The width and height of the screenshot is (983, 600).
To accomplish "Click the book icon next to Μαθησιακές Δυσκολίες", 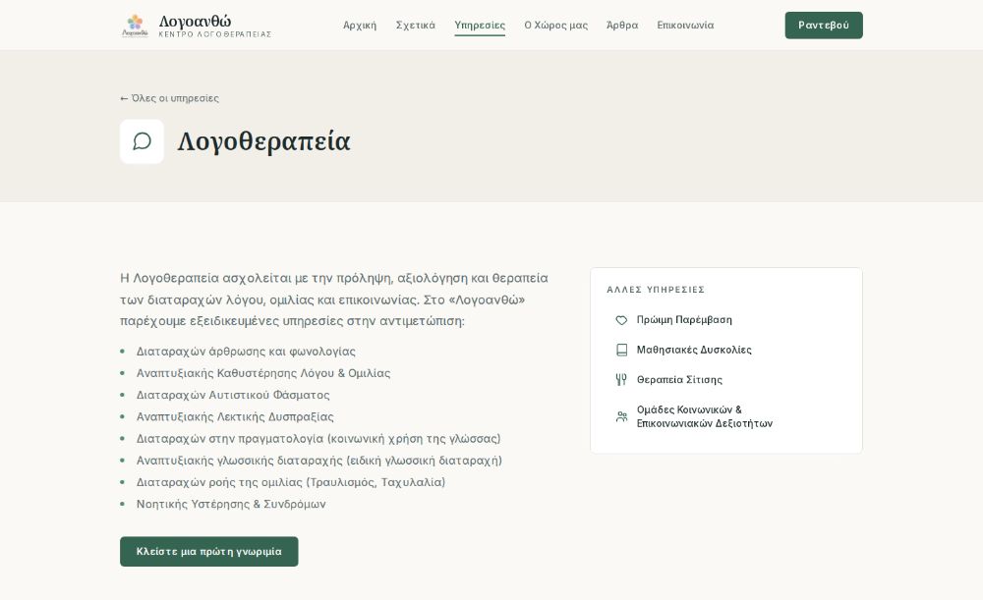I will (621, 351).
